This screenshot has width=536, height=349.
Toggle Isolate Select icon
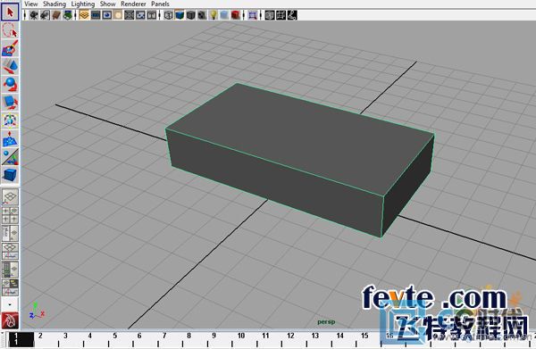click(x=253, y=15)
